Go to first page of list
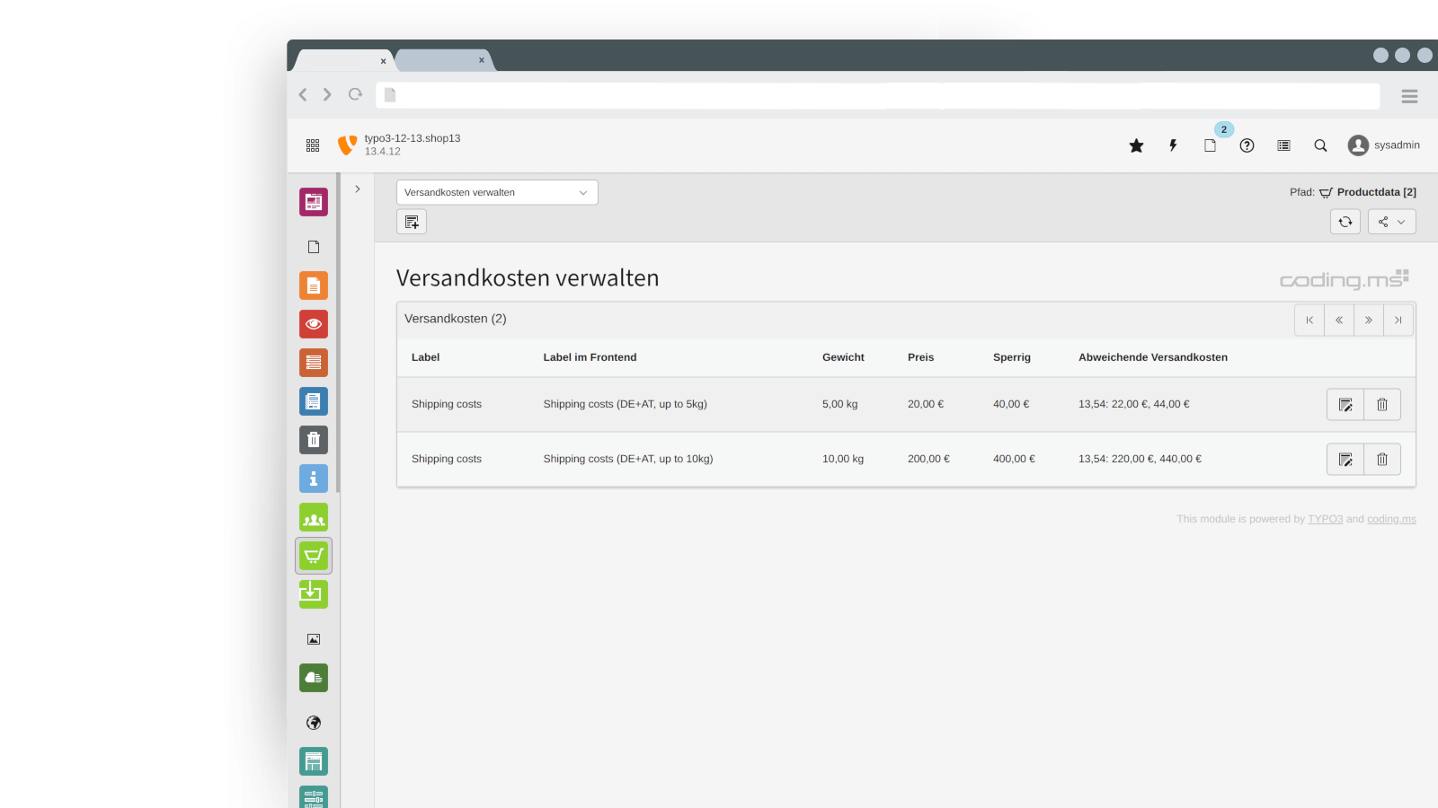1438x808 pixels. (1309, 320)
